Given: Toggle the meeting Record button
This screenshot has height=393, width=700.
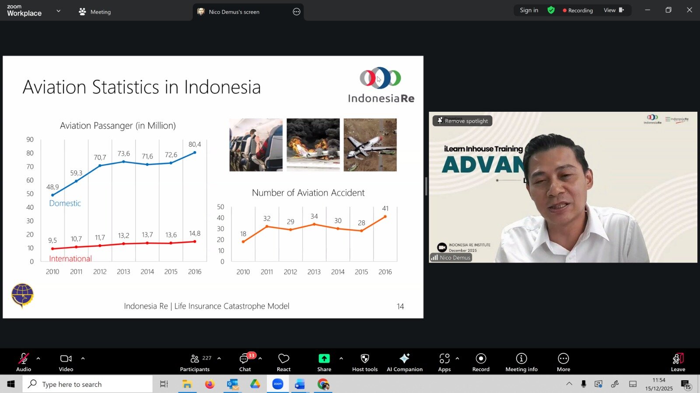Looking at the screenshot, I should pyautogui.click(x=481, y=362).
